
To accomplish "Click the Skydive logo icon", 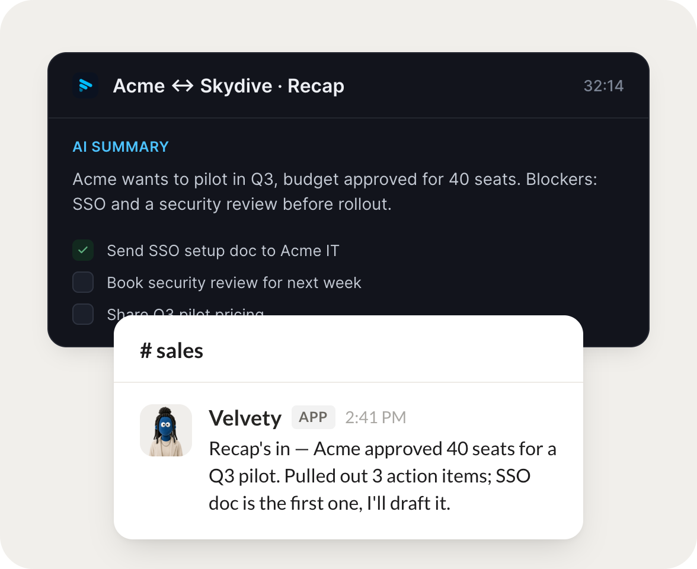I will pyautogui.click(x=85, y=85).
